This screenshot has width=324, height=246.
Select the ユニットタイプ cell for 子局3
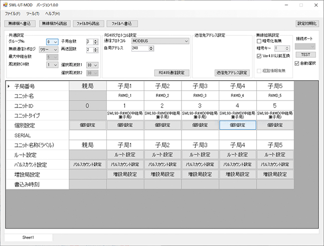(200, 116)
